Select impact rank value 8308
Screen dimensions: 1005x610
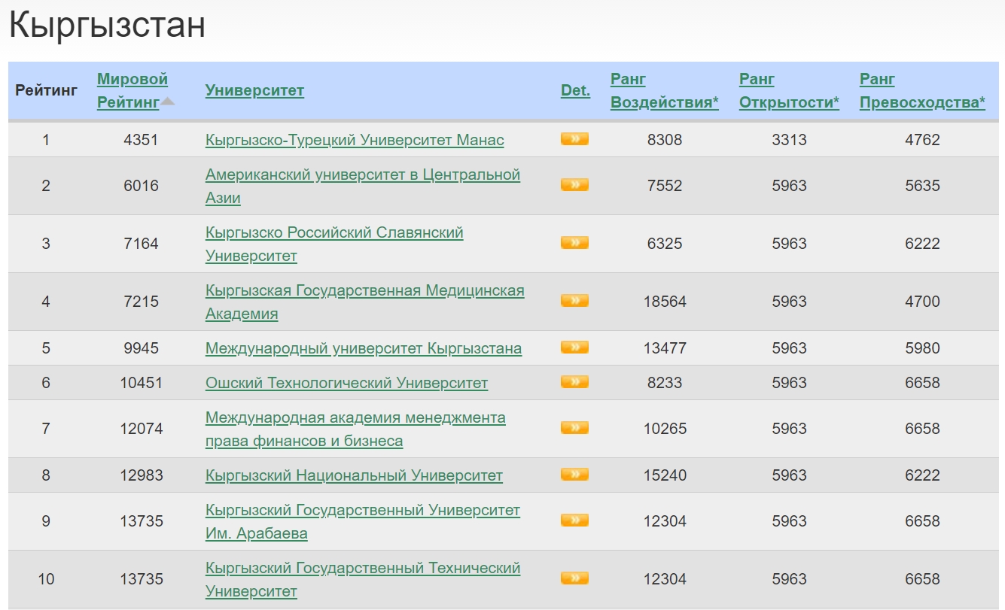click(x=665, y=140)
